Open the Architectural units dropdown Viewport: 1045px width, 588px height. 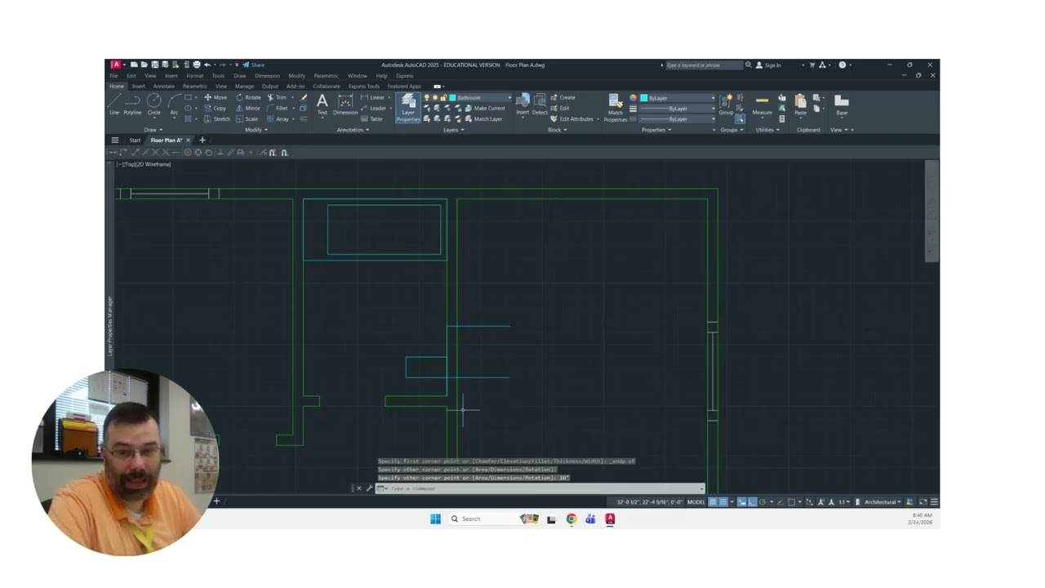point(883,502)
